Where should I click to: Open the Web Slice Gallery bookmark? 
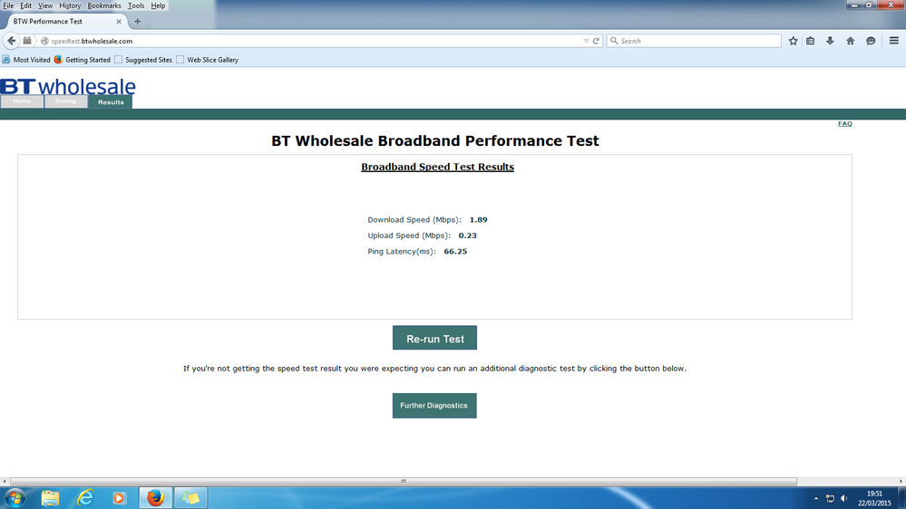208,60
